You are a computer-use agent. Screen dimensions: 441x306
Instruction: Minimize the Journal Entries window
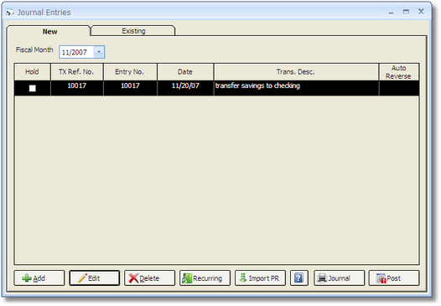(391, 12)
